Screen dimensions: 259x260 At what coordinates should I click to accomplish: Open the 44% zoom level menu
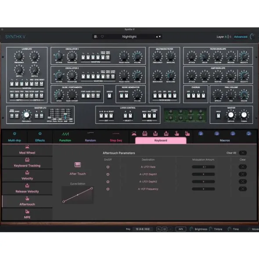[181, 229]
